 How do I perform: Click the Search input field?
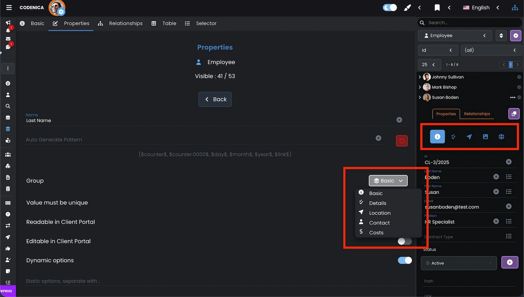pos(472,23)
